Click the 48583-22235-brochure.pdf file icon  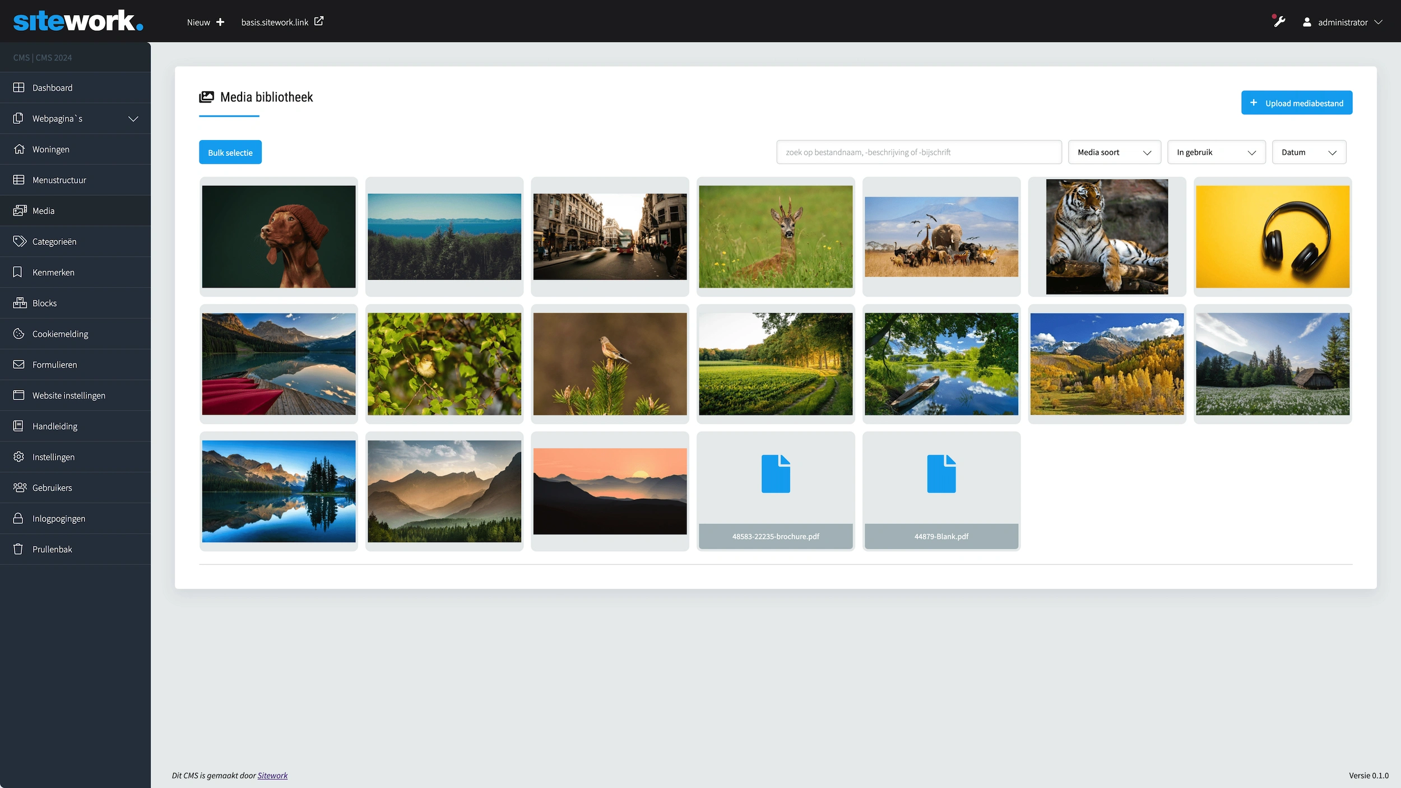coord(775,474)
